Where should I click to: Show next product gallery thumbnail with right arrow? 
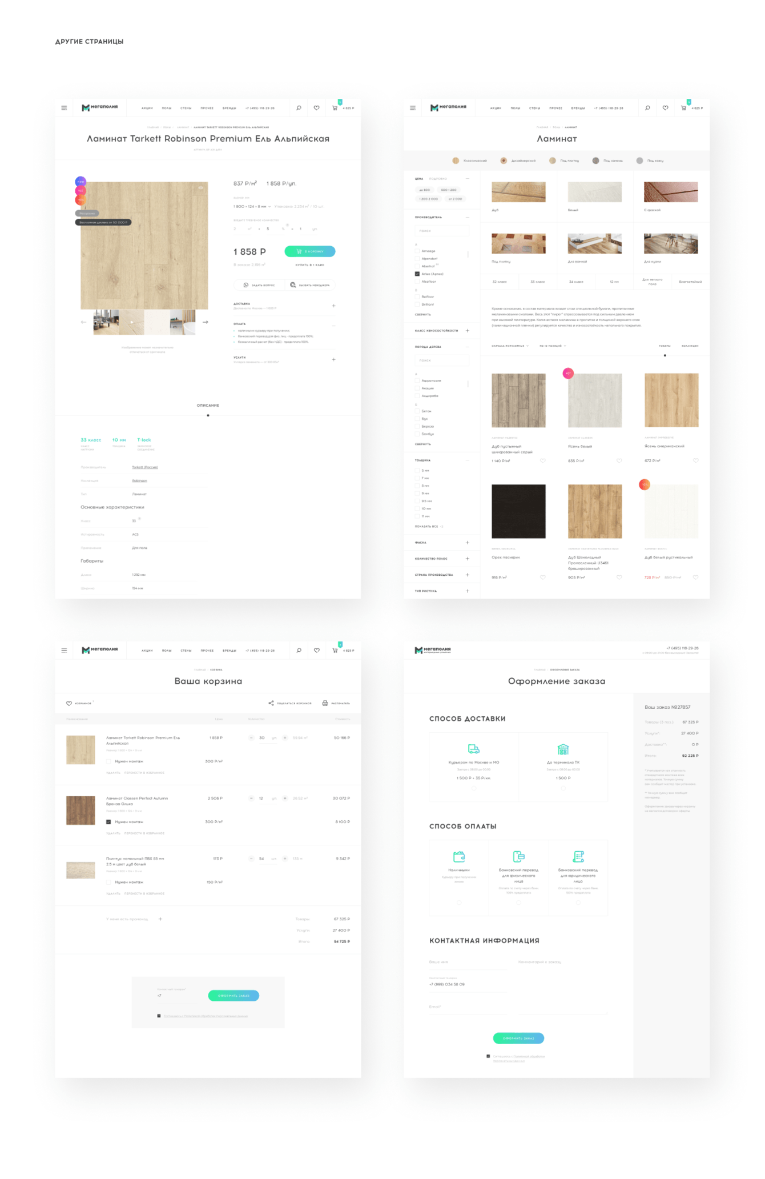click(206, 322)
